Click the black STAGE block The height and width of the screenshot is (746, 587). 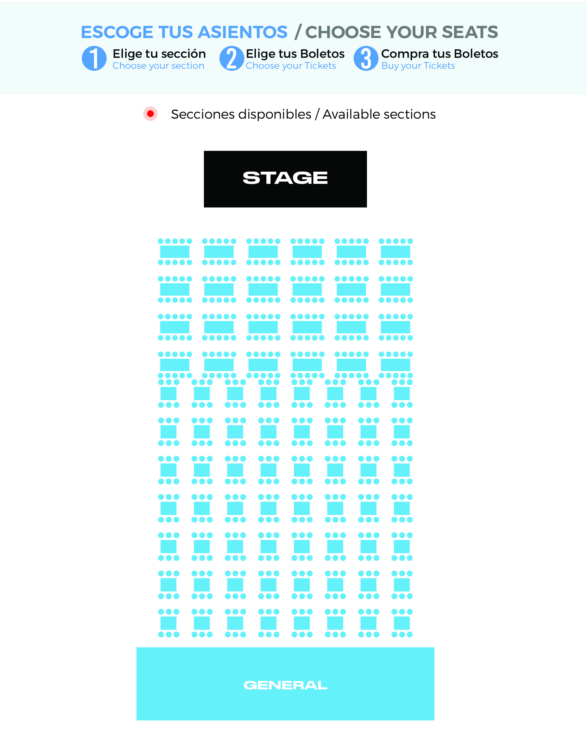[x=285, y=179]
